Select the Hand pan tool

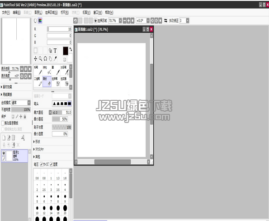[50, 59]
